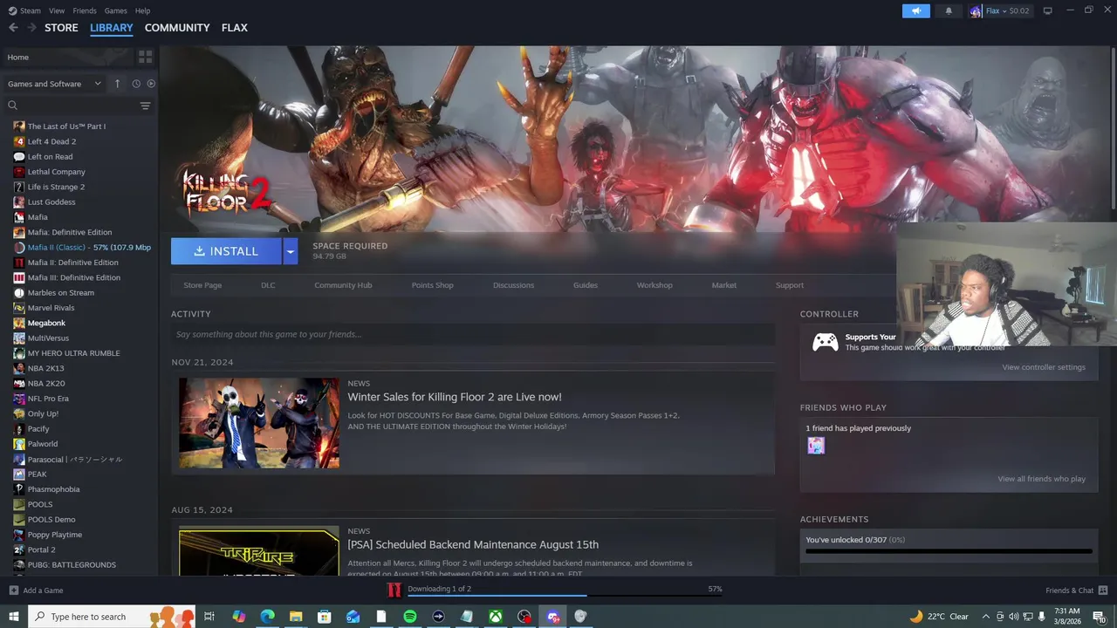The height and width of the screenshot is (628, 1117).
Task: Open the Points Shop link
Action: pyautogui.click(x=433, y=285)
